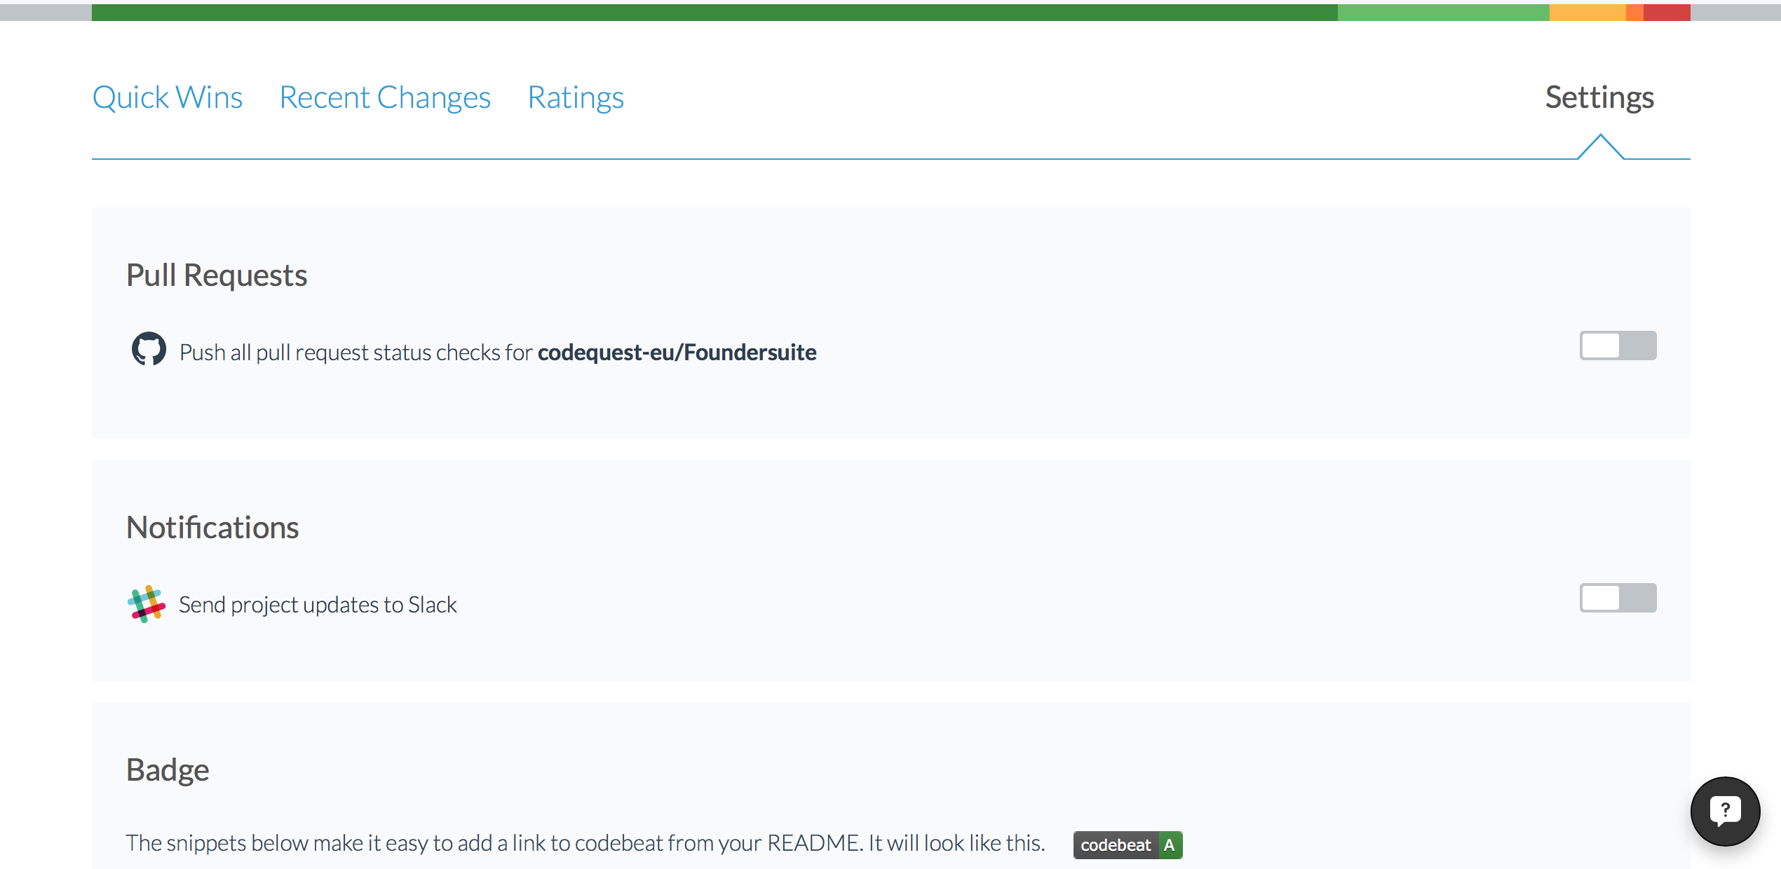Click the red rating bar segment
Viewport: 1781px width, 869px height.
pos(1666,13)
